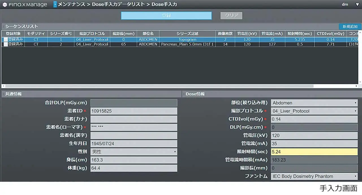362x195 pixels.
Task: Click the highlighted 照射時間(sec) field
Action: tap(314, 152)
